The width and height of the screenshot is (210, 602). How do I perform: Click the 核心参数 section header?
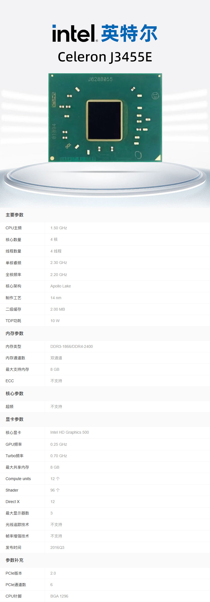pos(15,393)
